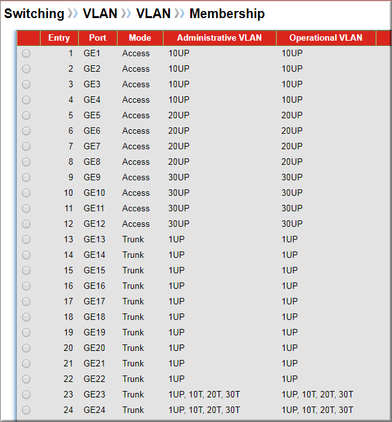
Task: Select radio button for entry 24
Action: point(26,410)
